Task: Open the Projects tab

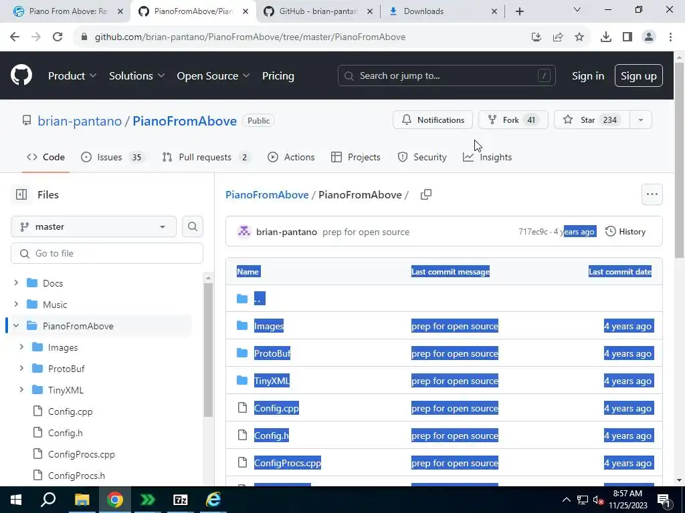Action: pos(356,157)
